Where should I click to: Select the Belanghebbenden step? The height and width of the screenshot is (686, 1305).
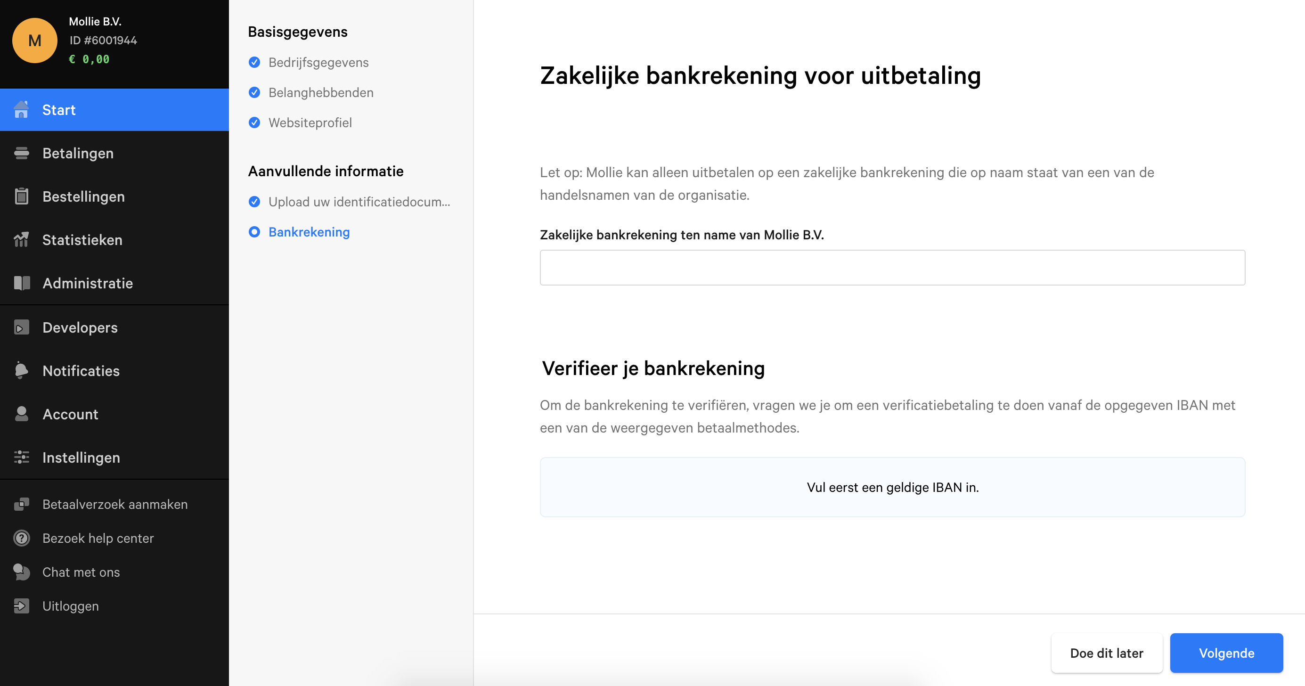point(321,93)
